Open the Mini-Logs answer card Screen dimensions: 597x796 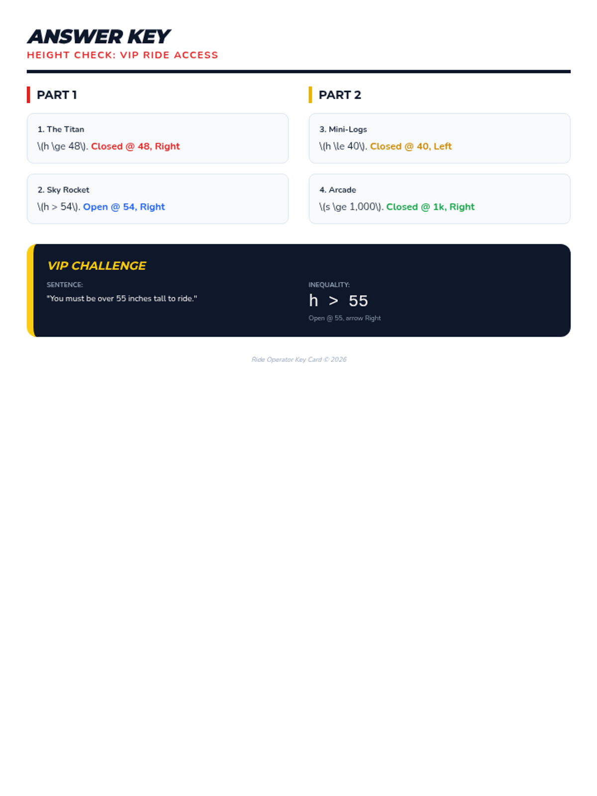tap(439, 138)
